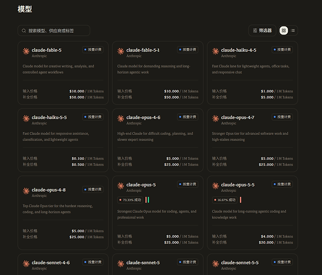This screenshot has height=275, width=322.
Task: Click the claude-haiku-4-5 Anthropic logo icon
Action: point(215,51)
